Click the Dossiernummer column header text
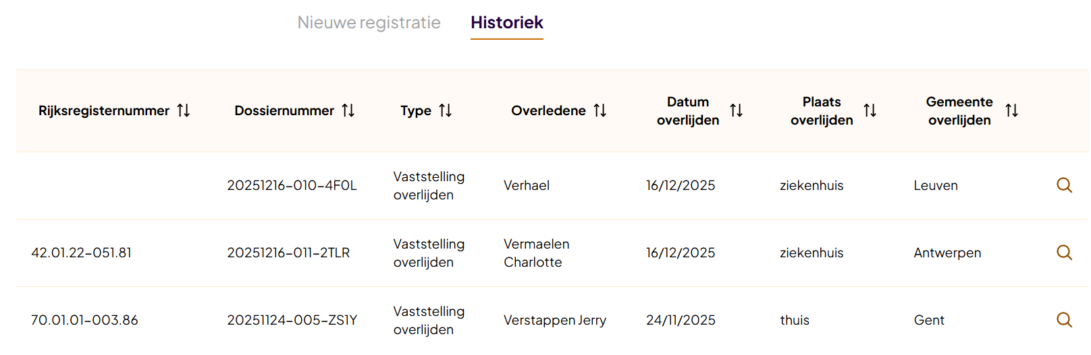The width and height of the screenshot is (1091, 355). pos(284,110)
